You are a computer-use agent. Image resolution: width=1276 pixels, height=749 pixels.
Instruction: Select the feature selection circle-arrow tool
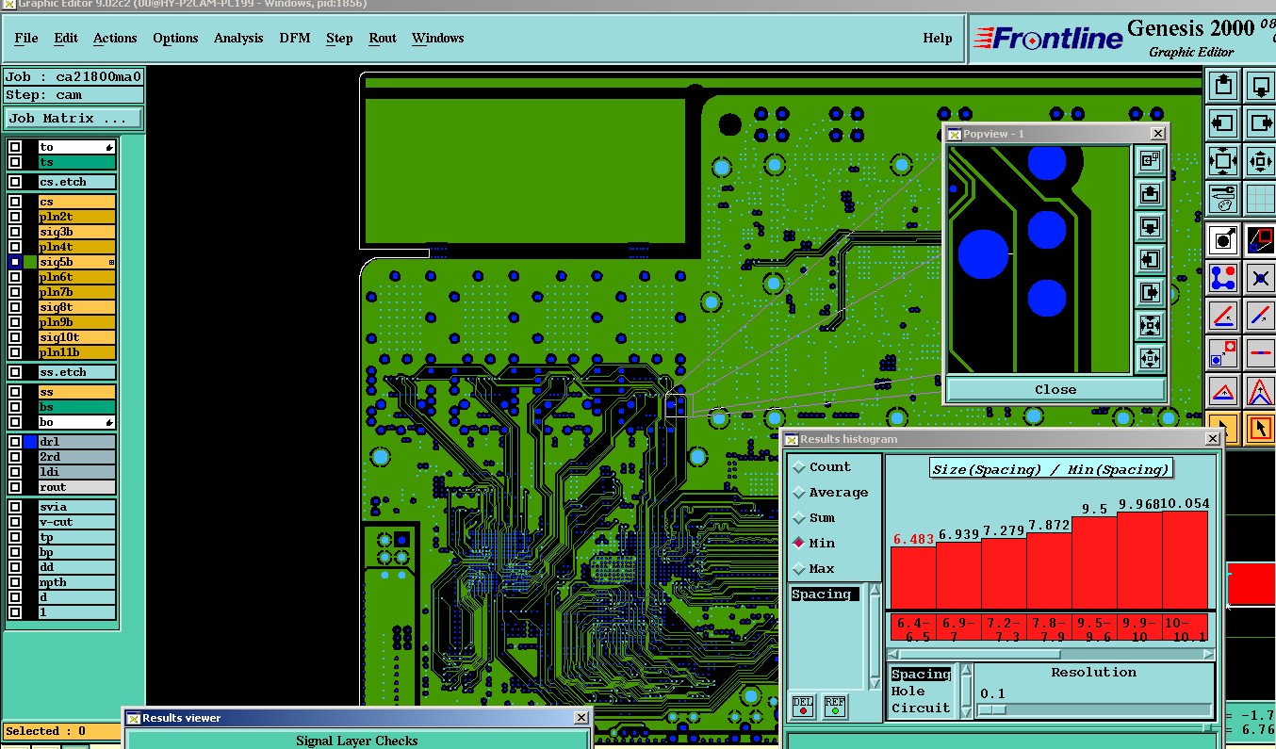pyautogui.click(x=1223, y=239)
